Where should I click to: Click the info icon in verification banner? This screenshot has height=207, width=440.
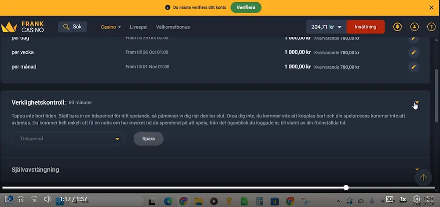tap(168, 7)
